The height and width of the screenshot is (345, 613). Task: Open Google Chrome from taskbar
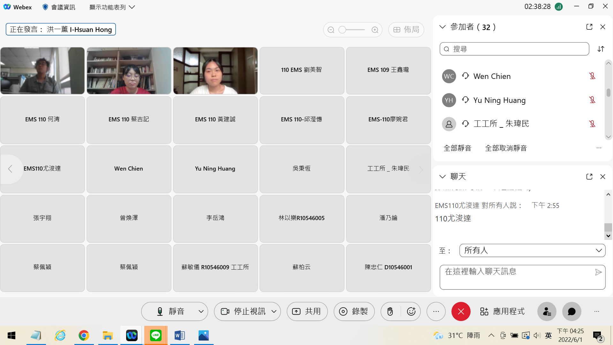(x=84, y=335)
